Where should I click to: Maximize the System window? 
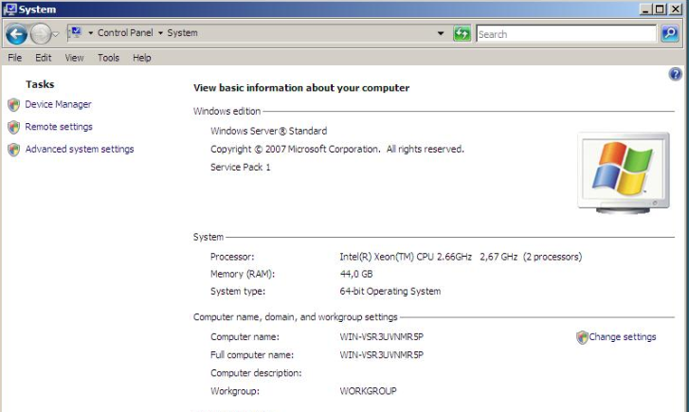(660, 9)
